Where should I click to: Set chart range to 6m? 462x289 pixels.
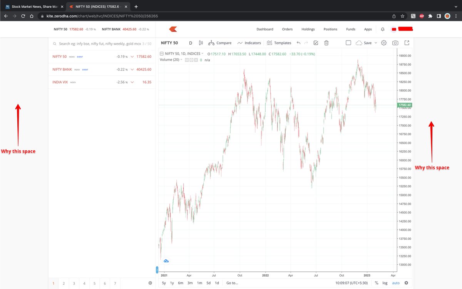[x=181, y=283]
